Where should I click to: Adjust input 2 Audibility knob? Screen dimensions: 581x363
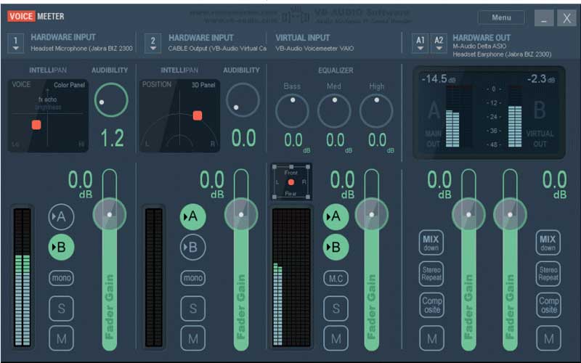click(x=243, y=100)
